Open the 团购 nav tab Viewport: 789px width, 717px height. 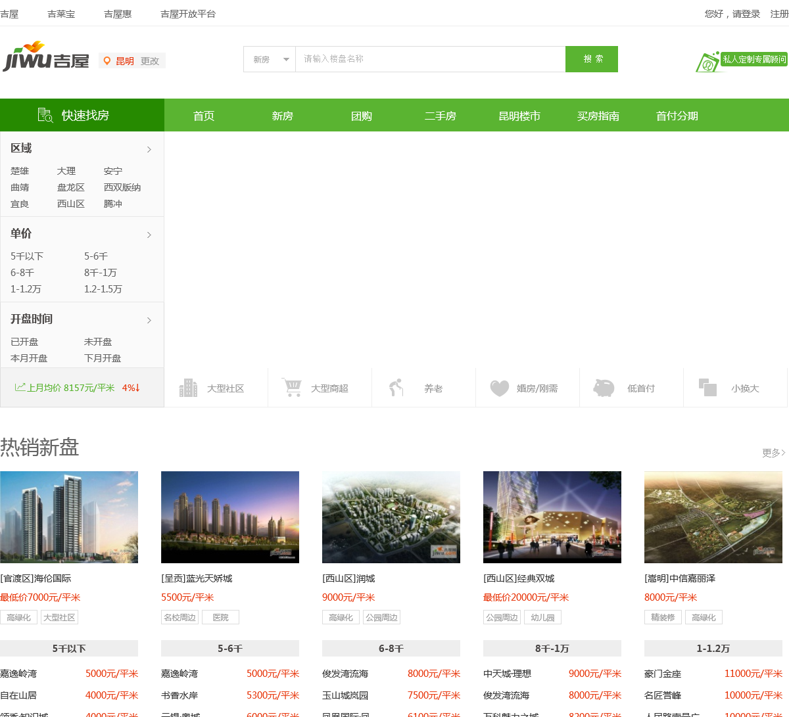click(362, 116)
